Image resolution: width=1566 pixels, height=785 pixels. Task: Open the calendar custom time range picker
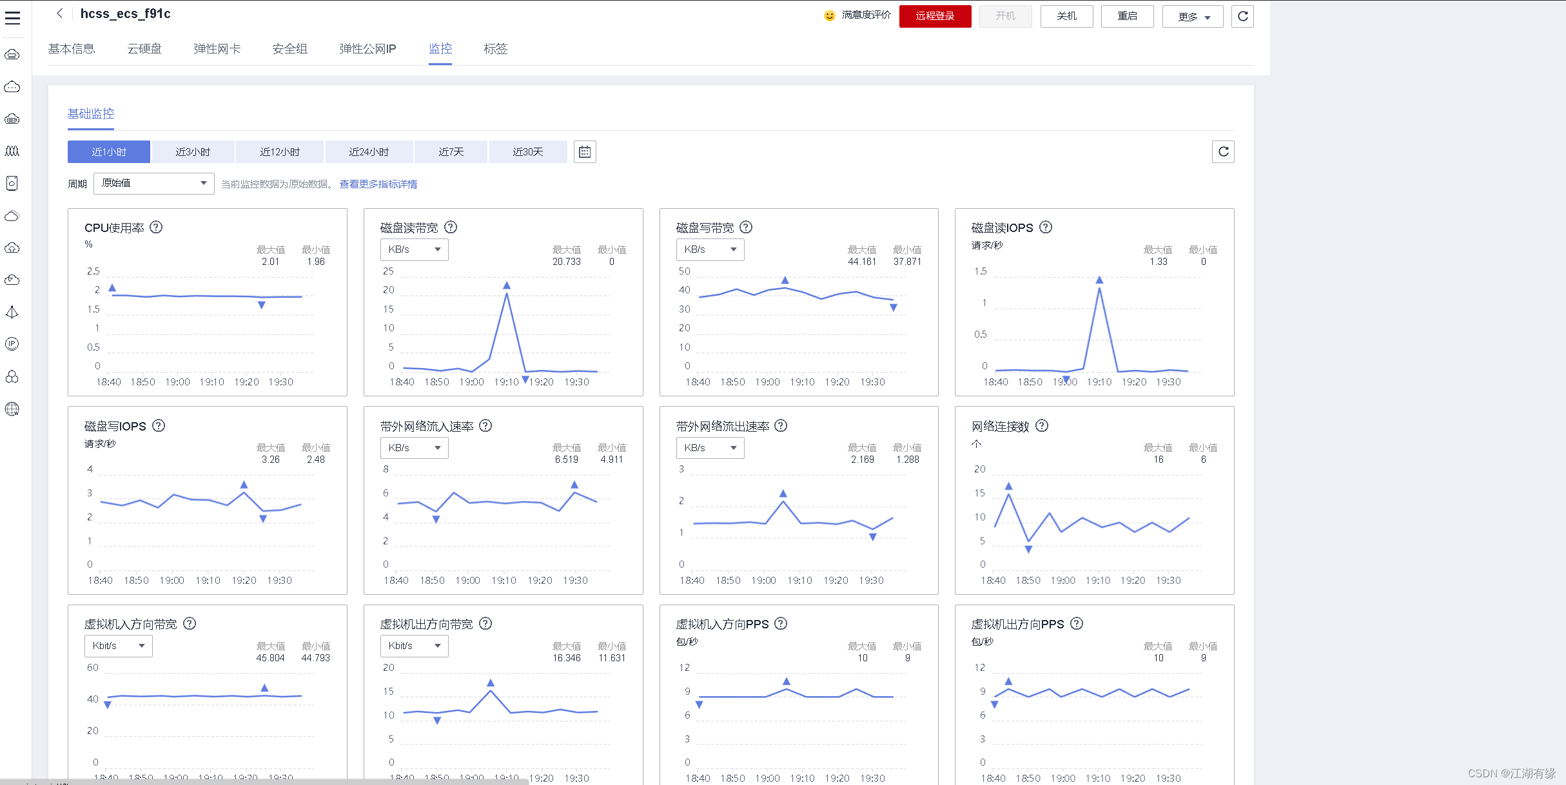pyautogui.click(x=585, y=152)
